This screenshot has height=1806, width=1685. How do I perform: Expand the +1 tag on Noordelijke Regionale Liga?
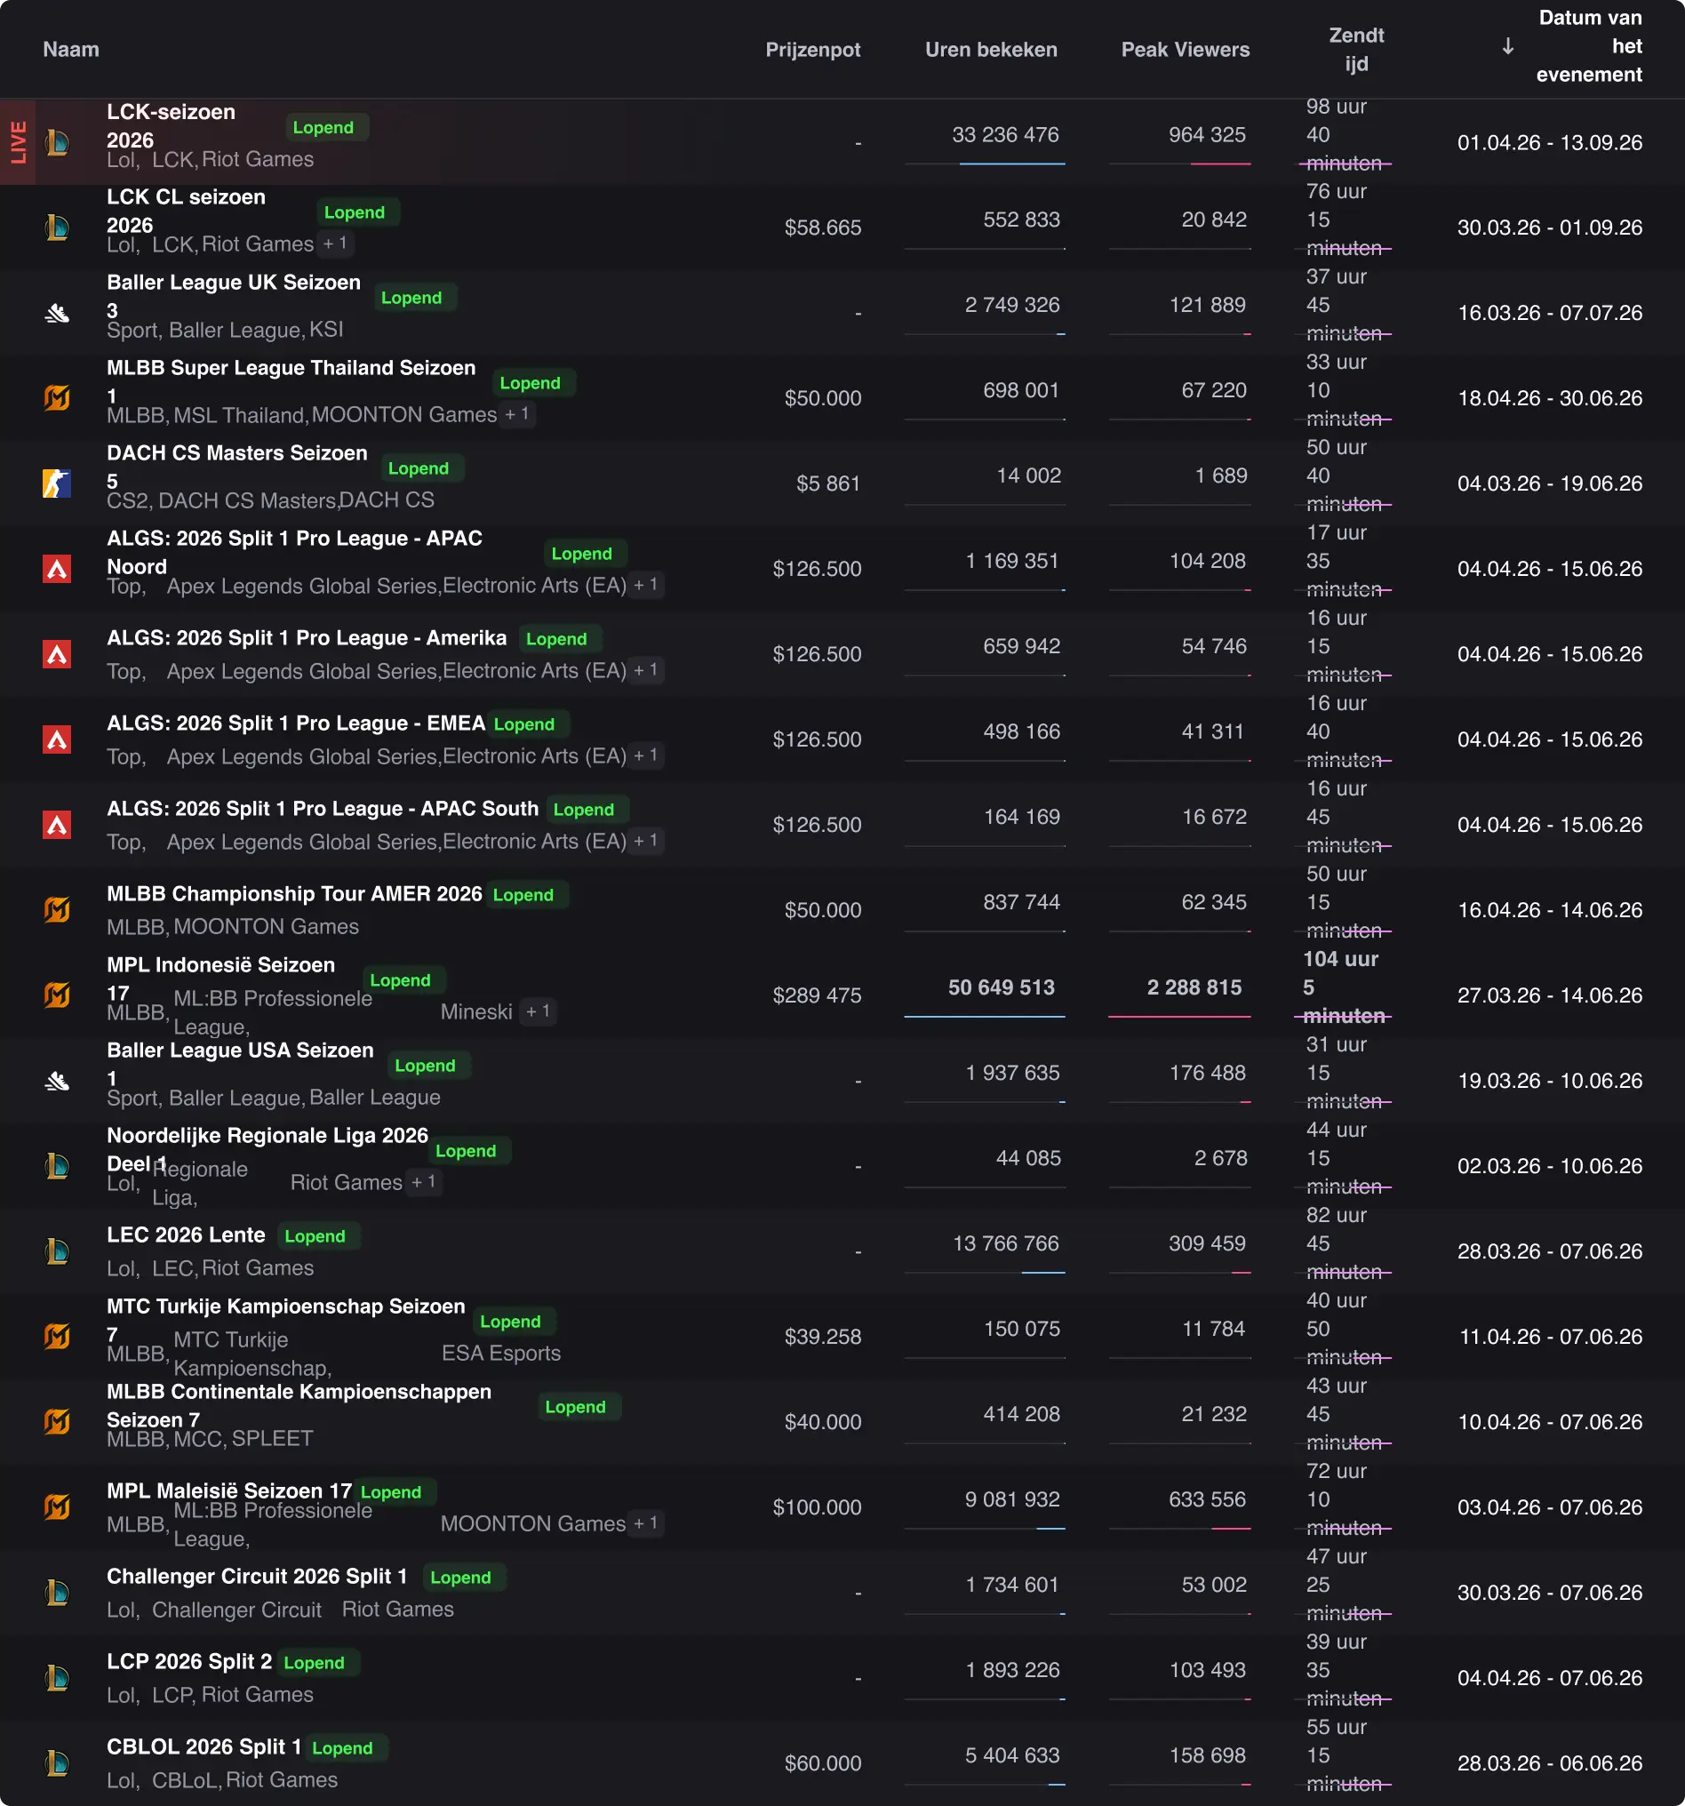point(424,1182)
